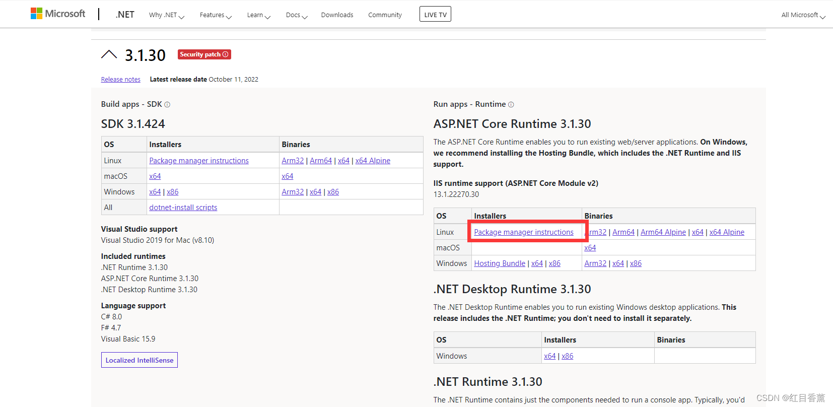This screenshot has width=833, height=407.
Task: Select the SDK 3.1.424 heading text
Action: pos(133,124)
